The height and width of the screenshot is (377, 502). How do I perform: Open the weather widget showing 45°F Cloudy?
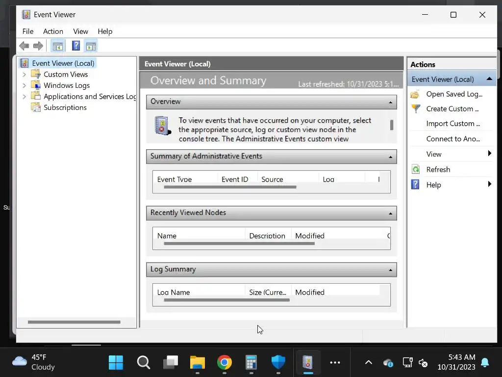33,362
